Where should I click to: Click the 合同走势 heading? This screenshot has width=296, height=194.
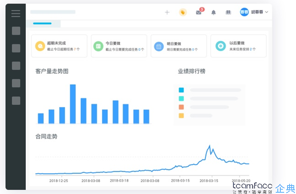[x=46, y=136]
